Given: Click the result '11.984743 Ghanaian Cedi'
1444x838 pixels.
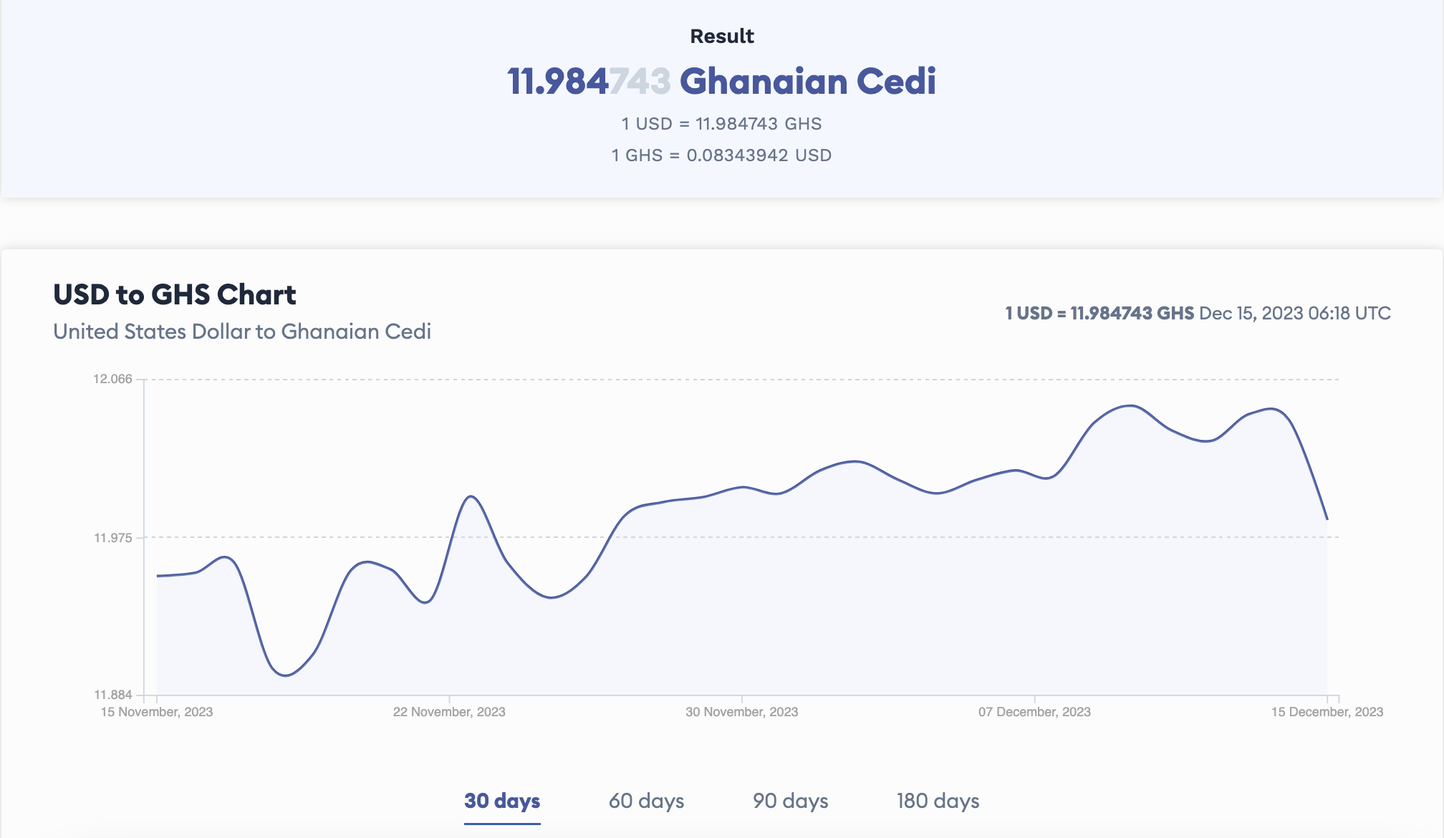Looking at the screenshot, I should coord(721,81).
